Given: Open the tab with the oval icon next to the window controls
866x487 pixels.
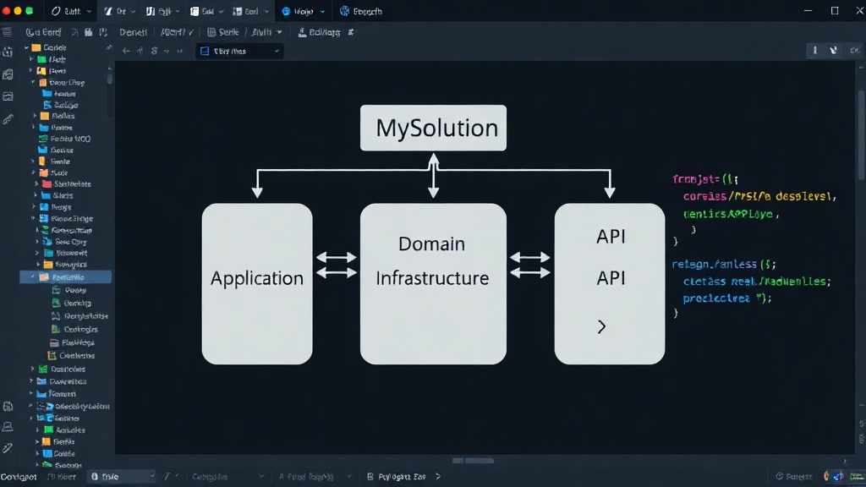Looking at the screenshot, I should pos(71,11).
